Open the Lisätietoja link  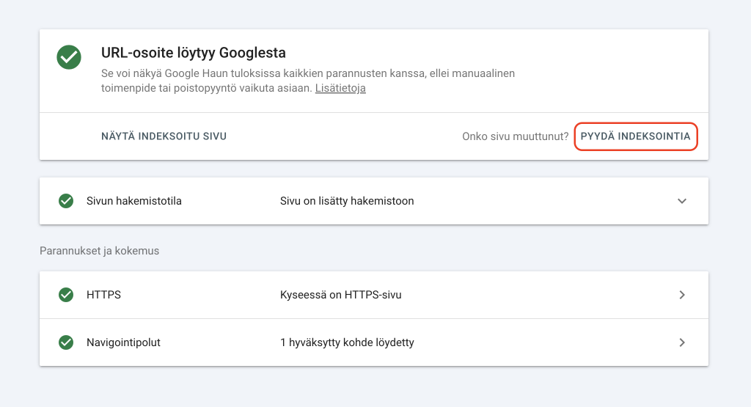[x=340, y=88]
